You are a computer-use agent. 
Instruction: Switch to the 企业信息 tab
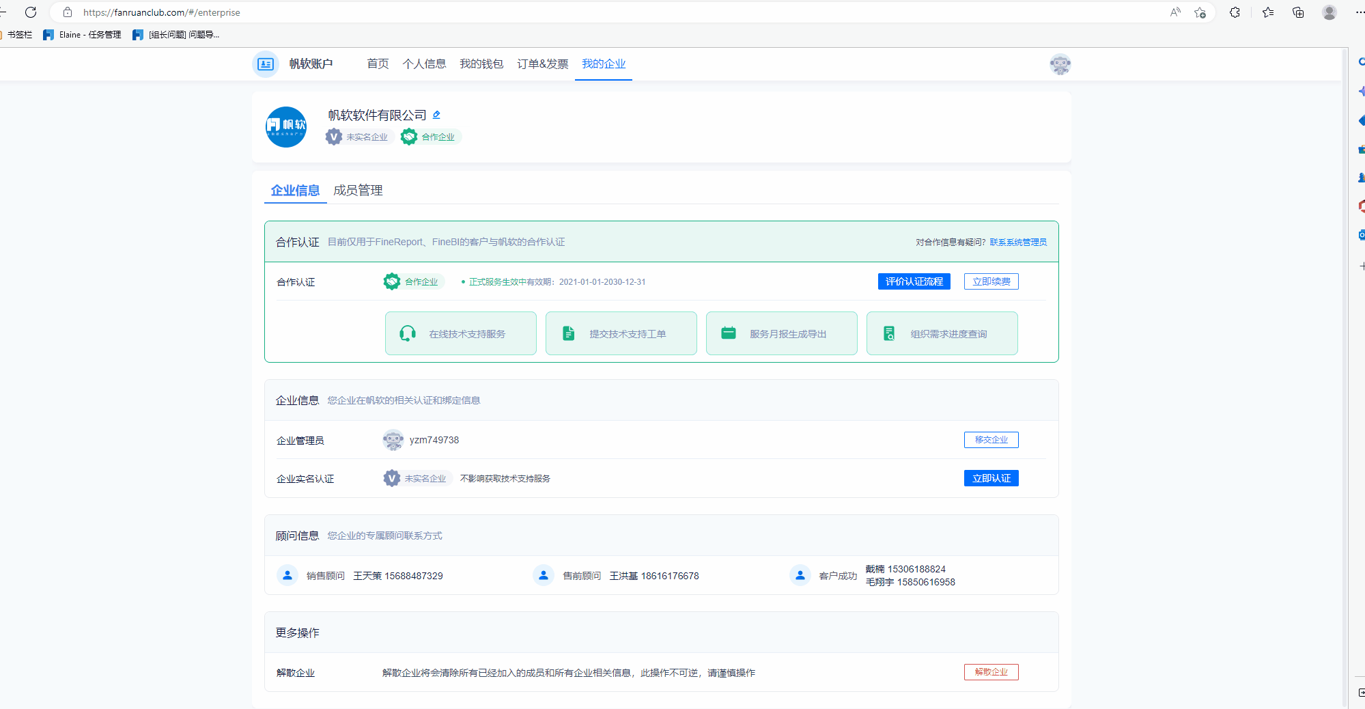pos(295,191)
